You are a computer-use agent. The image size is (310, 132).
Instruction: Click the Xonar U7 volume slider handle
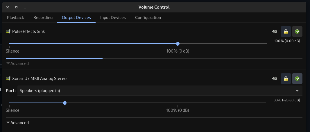click(x=65, y=103)
